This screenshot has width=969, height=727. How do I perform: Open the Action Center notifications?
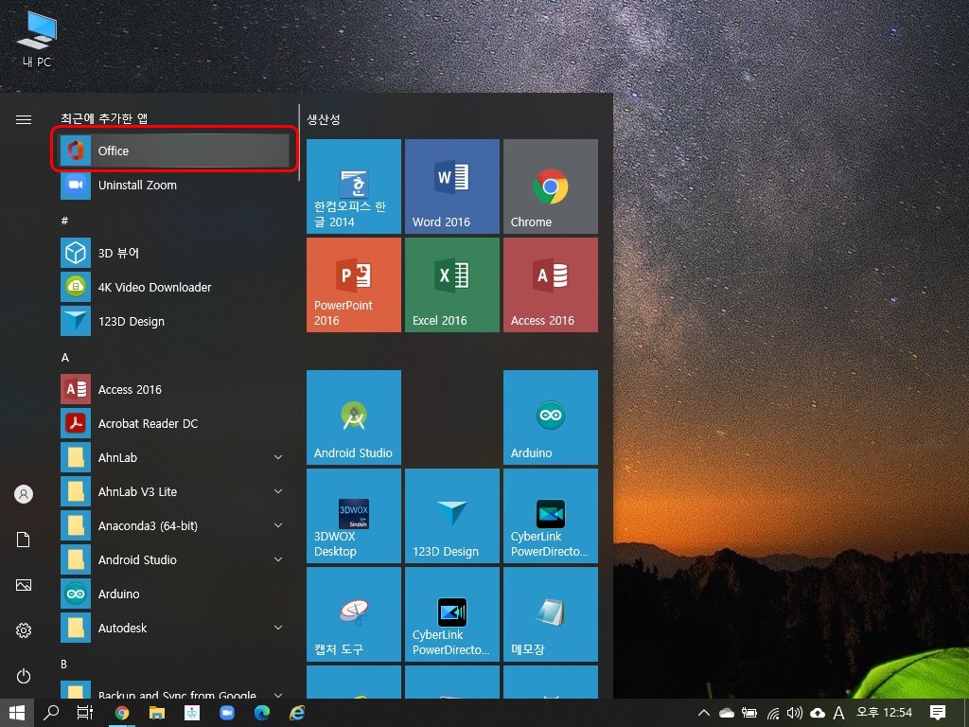(938, 714)
